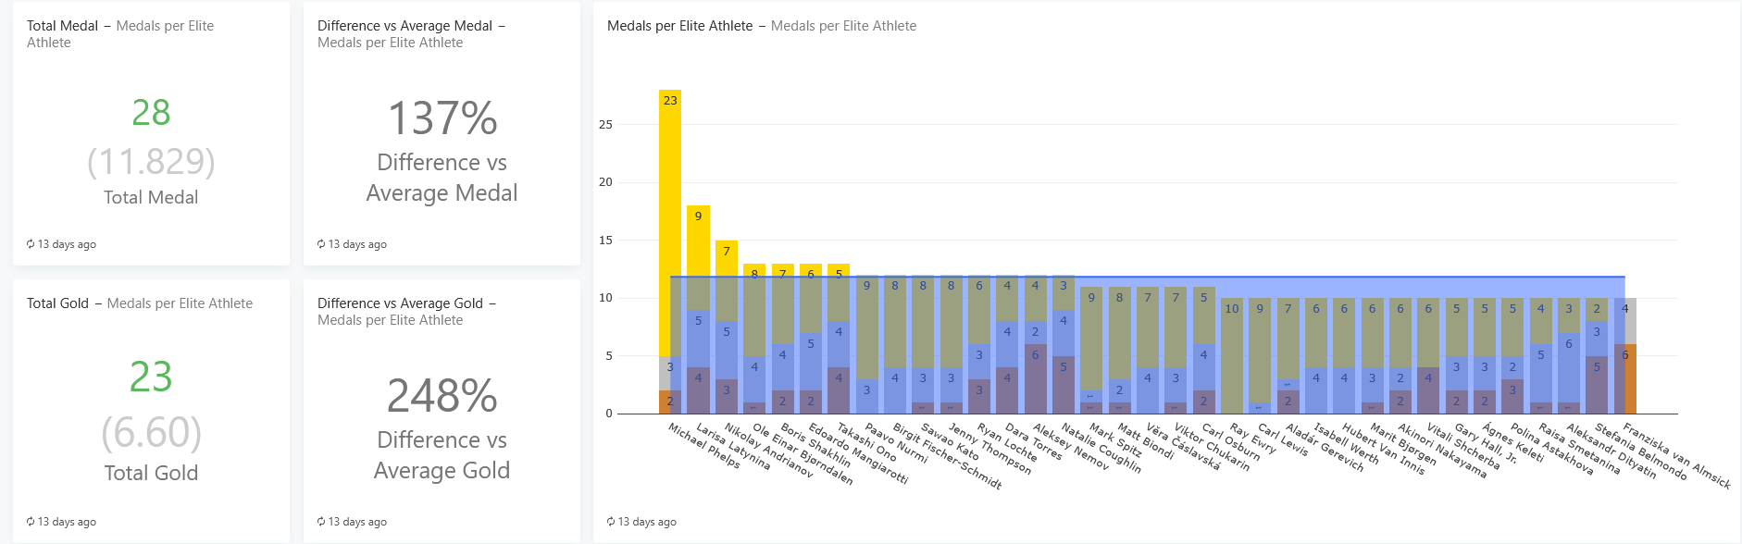Click the green 28 total medal counter
The image size is (1742, 544).
tap(151, 113)
